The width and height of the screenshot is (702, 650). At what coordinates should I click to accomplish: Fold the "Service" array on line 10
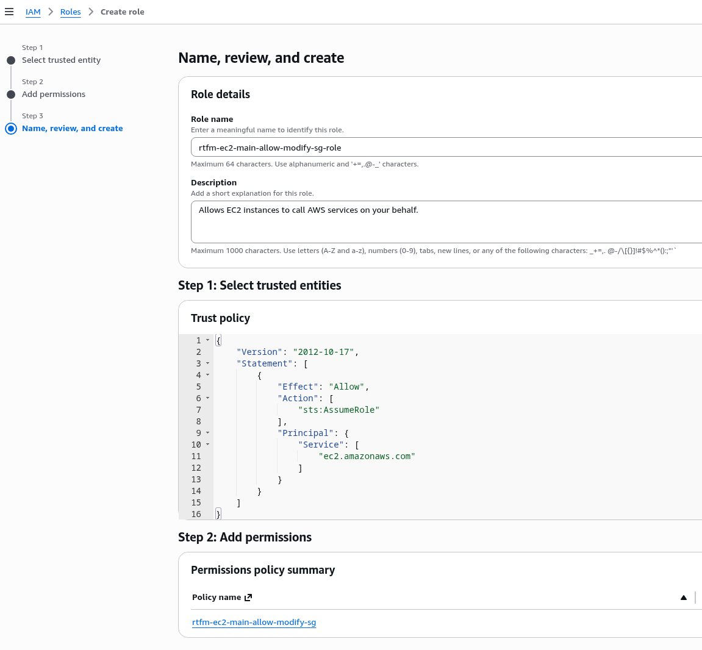207,445
